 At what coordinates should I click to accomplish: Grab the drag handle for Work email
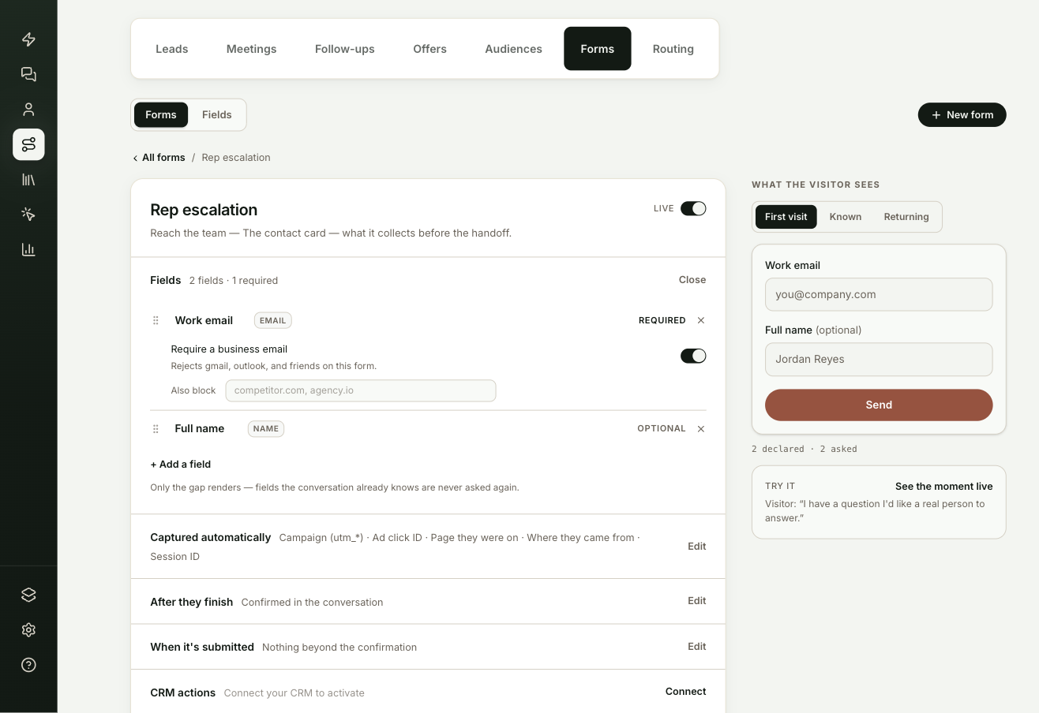156,320
